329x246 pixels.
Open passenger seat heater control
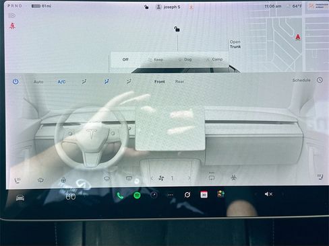(x=320, y=177)
